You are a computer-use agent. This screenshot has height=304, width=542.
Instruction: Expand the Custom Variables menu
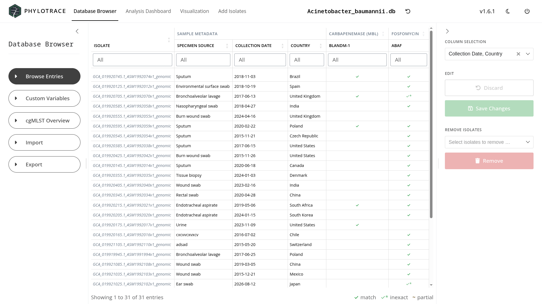click(44, 98)
